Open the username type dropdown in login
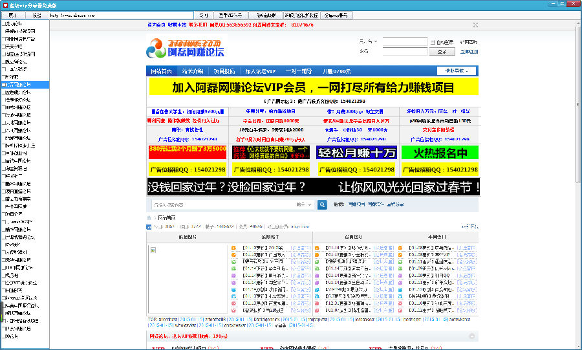This screenshot has height=350, width=582. pos(368,41)
